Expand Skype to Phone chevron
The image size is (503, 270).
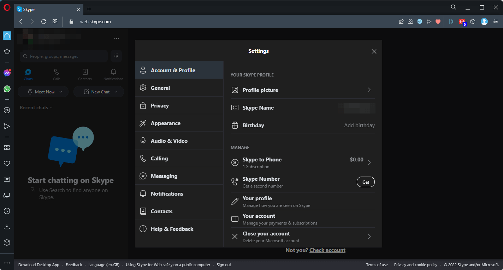369,162
